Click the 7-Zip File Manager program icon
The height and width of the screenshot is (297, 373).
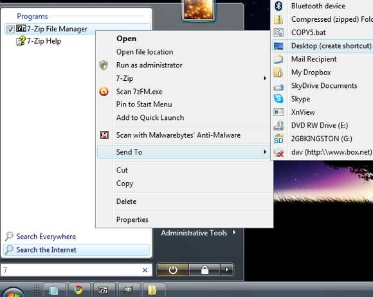click(x=21, y=29)
